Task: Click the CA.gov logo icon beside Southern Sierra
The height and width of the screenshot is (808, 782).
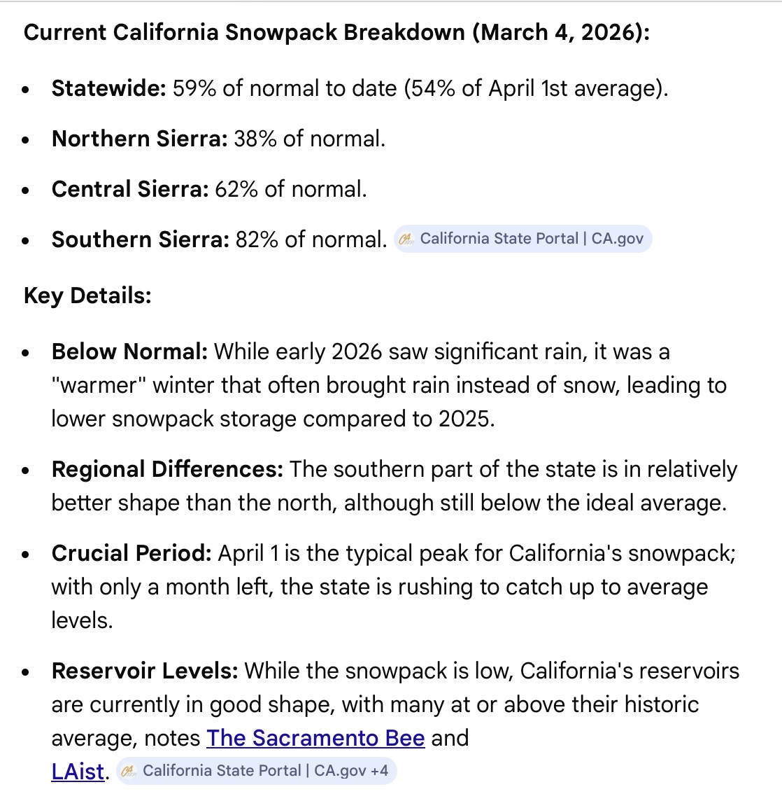Action: (406, 239)
